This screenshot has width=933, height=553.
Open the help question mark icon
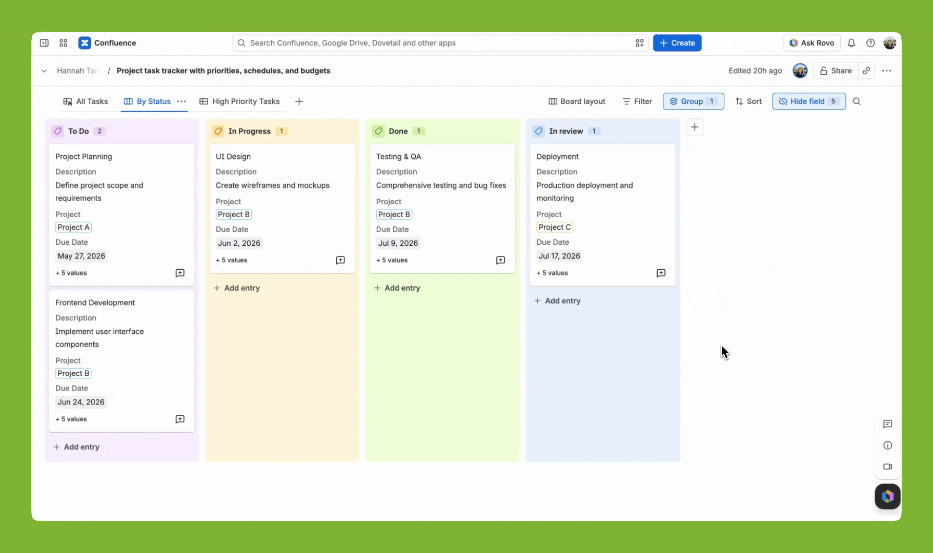pos(870,43)
